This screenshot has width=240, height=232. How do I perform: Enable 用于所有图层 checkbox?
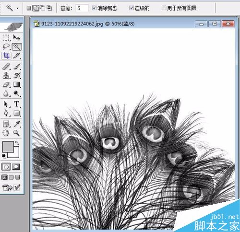pyautogui.click(x=164, y=8)
